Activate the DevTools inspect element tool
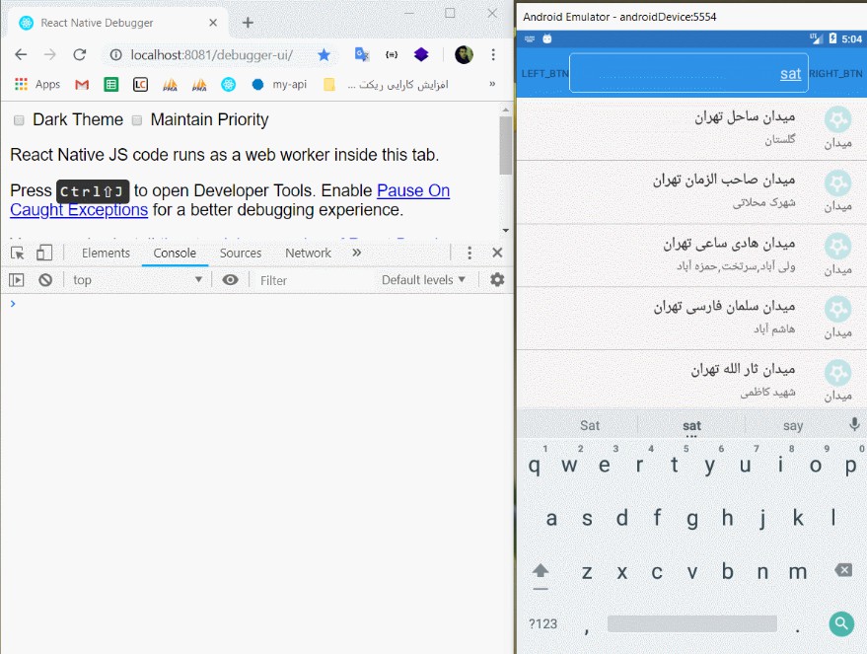Viewport: 867px width, 654px height. [17, 254]
